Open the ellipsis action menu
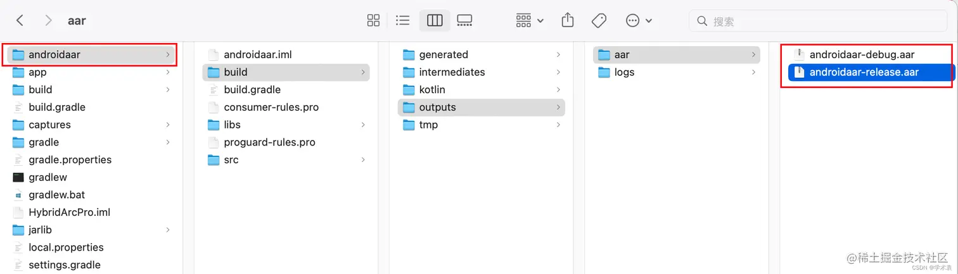The image size is (958, 274). (639, 20)
